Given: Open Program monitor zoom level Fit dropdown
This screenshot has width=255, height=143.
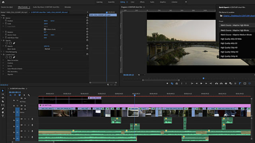Looking at the screenshot, I should [141, 75].
